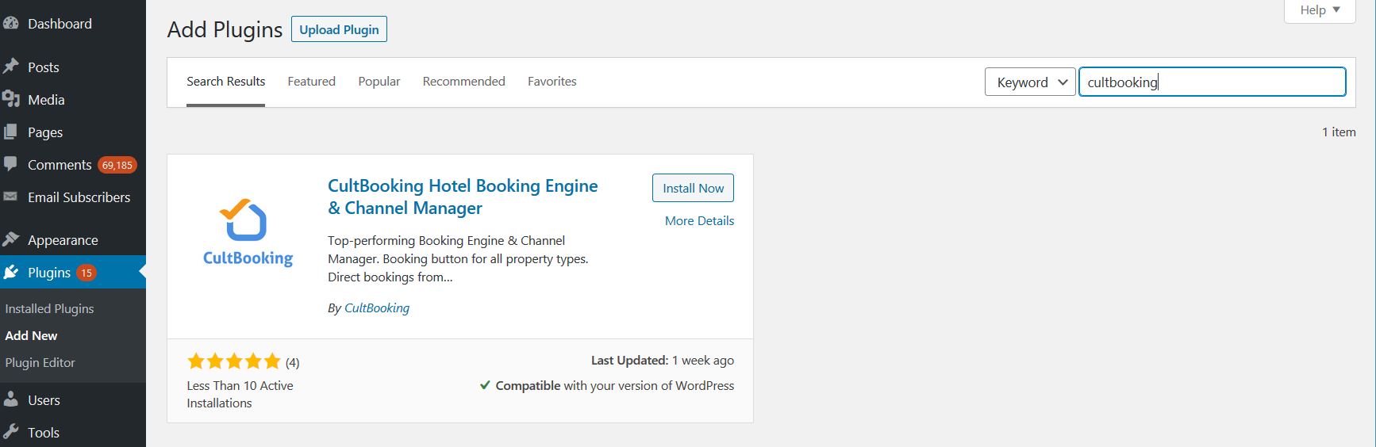Click Install Now for CultBooking

point(693,188)
